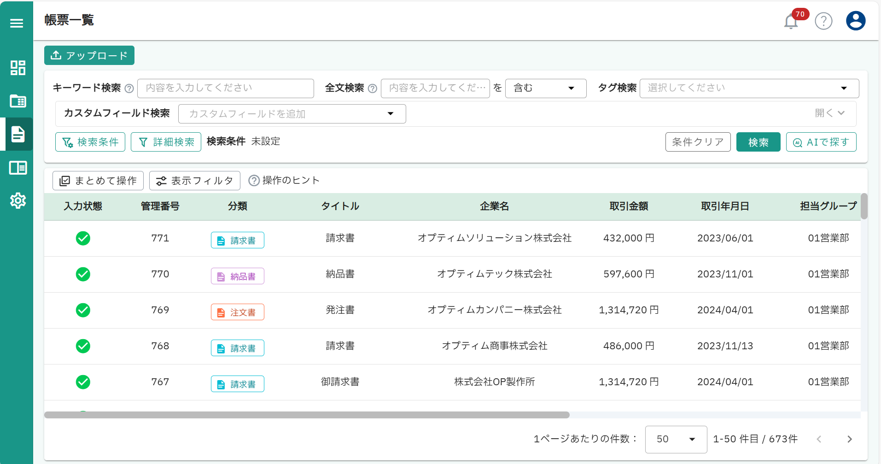The height and width of the screenshot is (464, 881).
Task: Open the card panel icon in the sidebar
Action: [x=18, y=101]
